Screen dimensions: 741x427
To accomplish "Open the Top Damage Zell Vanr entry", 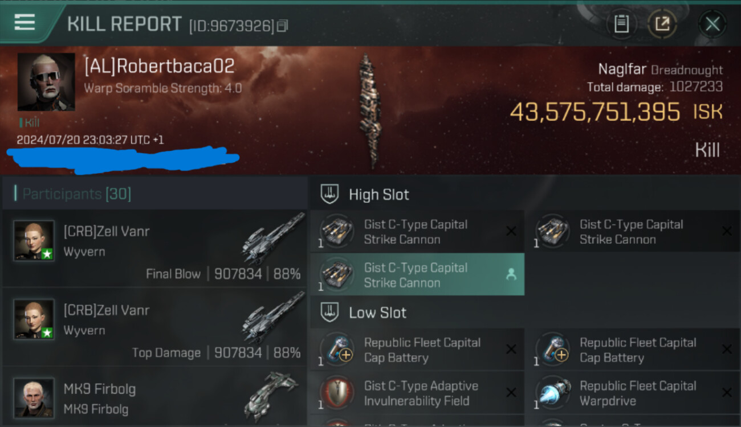I will click(155, 327).
